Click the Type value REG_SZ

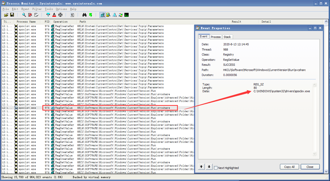[259, 84]
